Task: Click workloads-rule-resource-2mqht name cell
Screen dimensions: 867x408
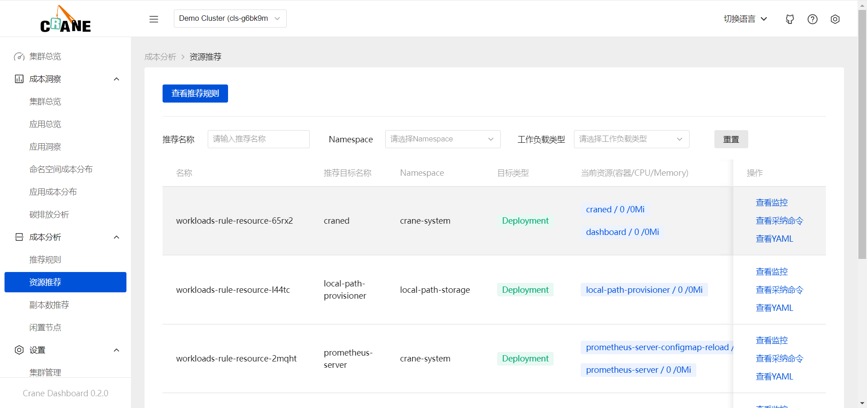Action: coord(236,358)
